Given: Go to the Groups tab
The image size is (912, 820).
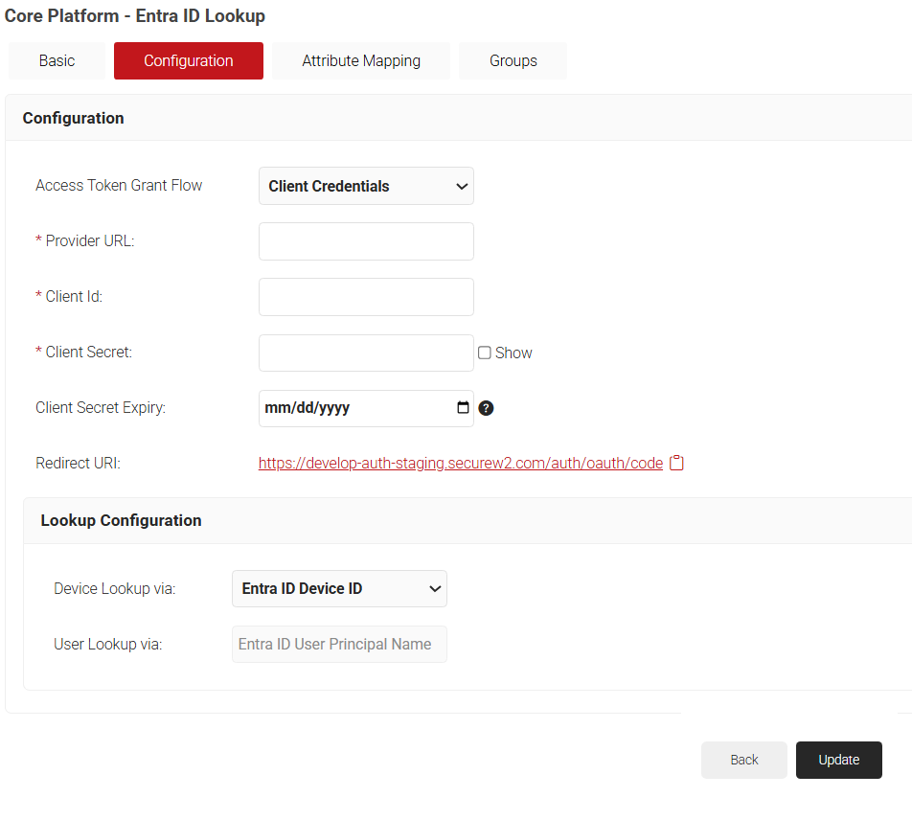Looking at the screenshot, I should 513,60.
